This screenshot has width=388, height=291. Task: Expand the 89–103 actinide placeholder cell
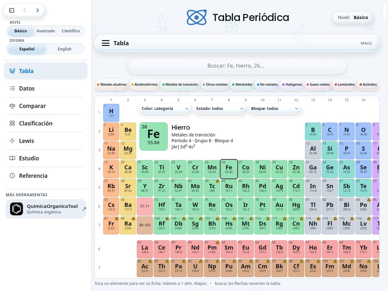(145, 225)
